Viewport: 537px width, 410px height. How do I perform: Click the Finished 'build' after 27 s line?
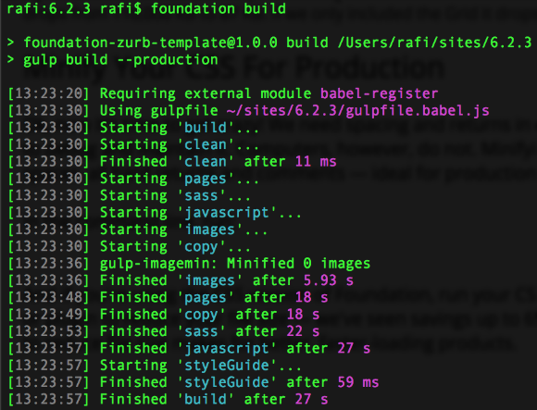[x=168, y=400]
